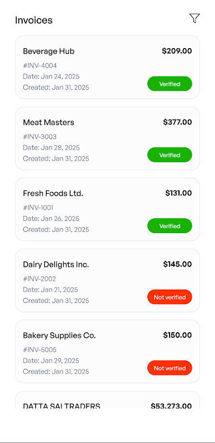Select invoice number #INV-5005

(39, 350)
